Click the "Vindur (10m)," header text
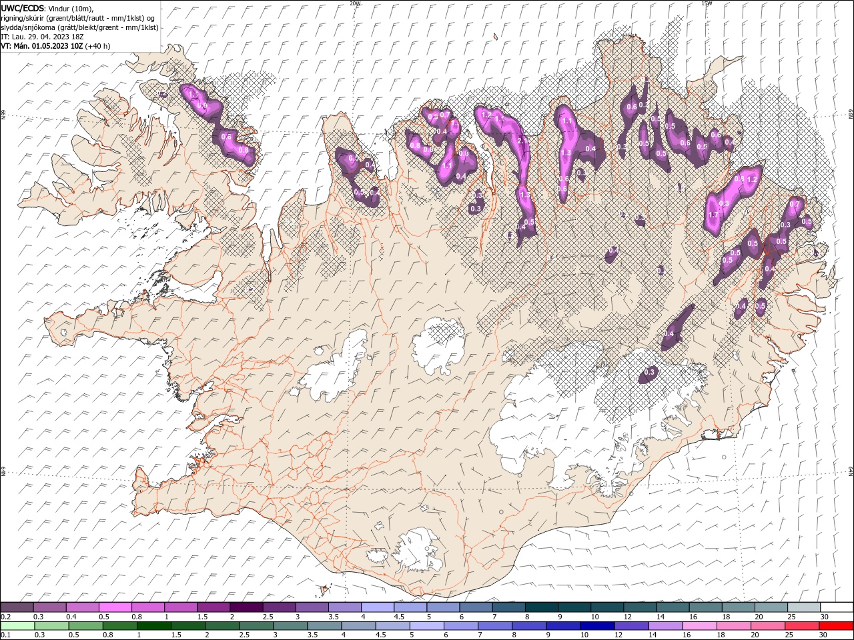The width and height of the screenshot is (854, 640). [x=71, y=8]
